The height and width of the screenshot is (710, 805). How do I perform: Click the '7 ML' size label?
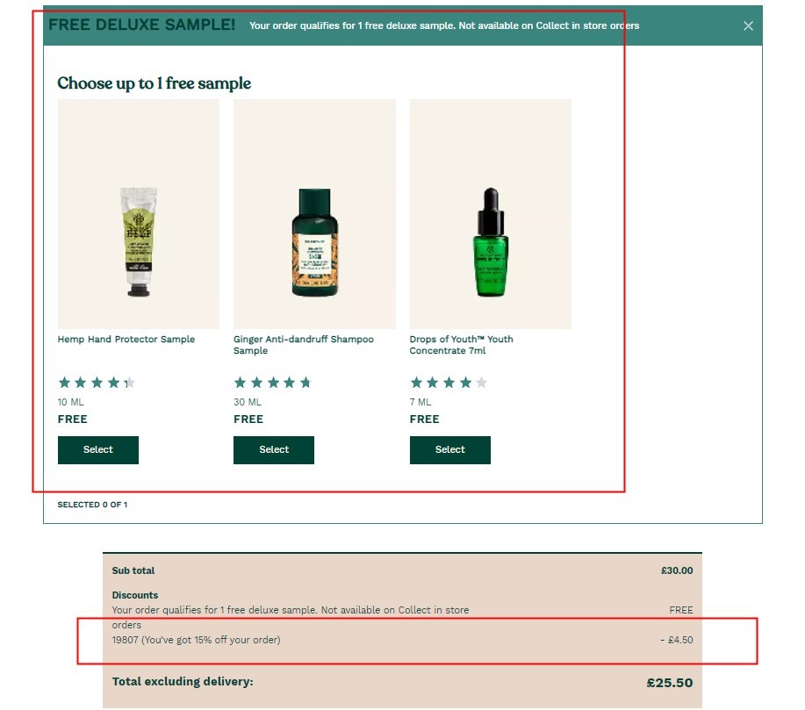point(420,402)
